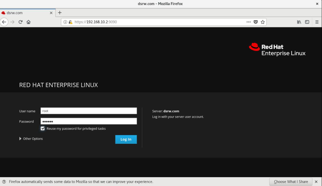This screenshot has width=322, height=186.
Task: Open the Library bookmarks icon
Action: click(299, 22)
